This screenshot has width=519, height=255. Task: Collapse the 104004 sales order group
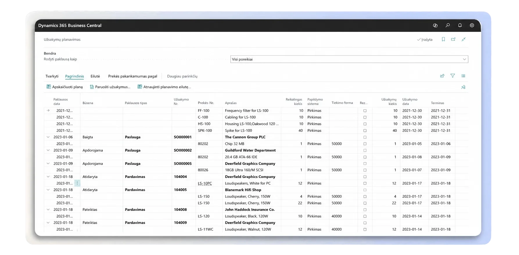(x=48, y=176)
